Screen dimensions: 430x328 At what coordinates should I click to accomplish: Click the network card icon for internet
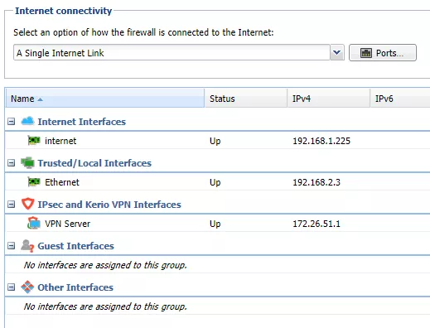click(34, 141)
